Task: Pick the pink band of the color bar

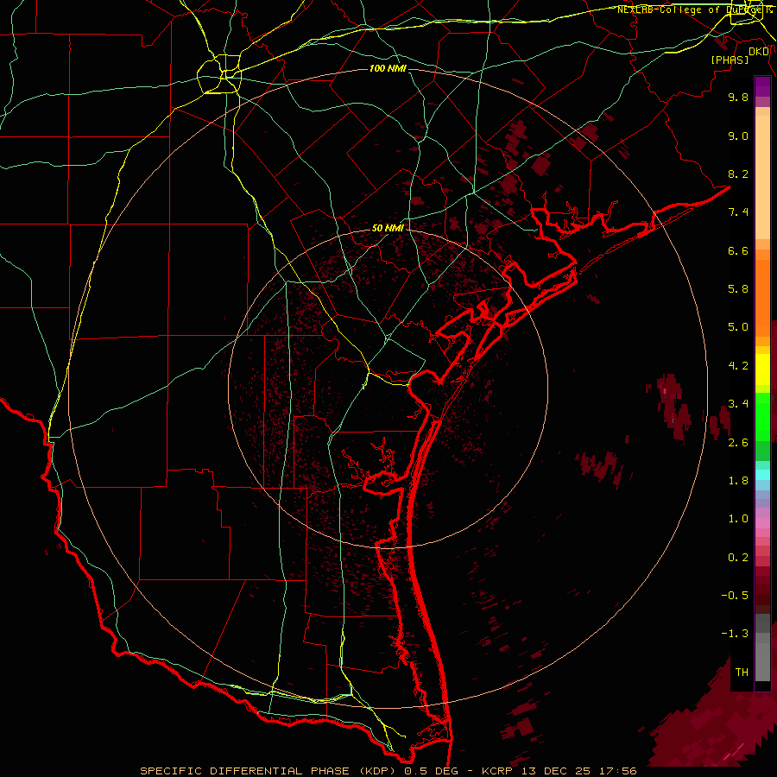Action: point(762,523)
